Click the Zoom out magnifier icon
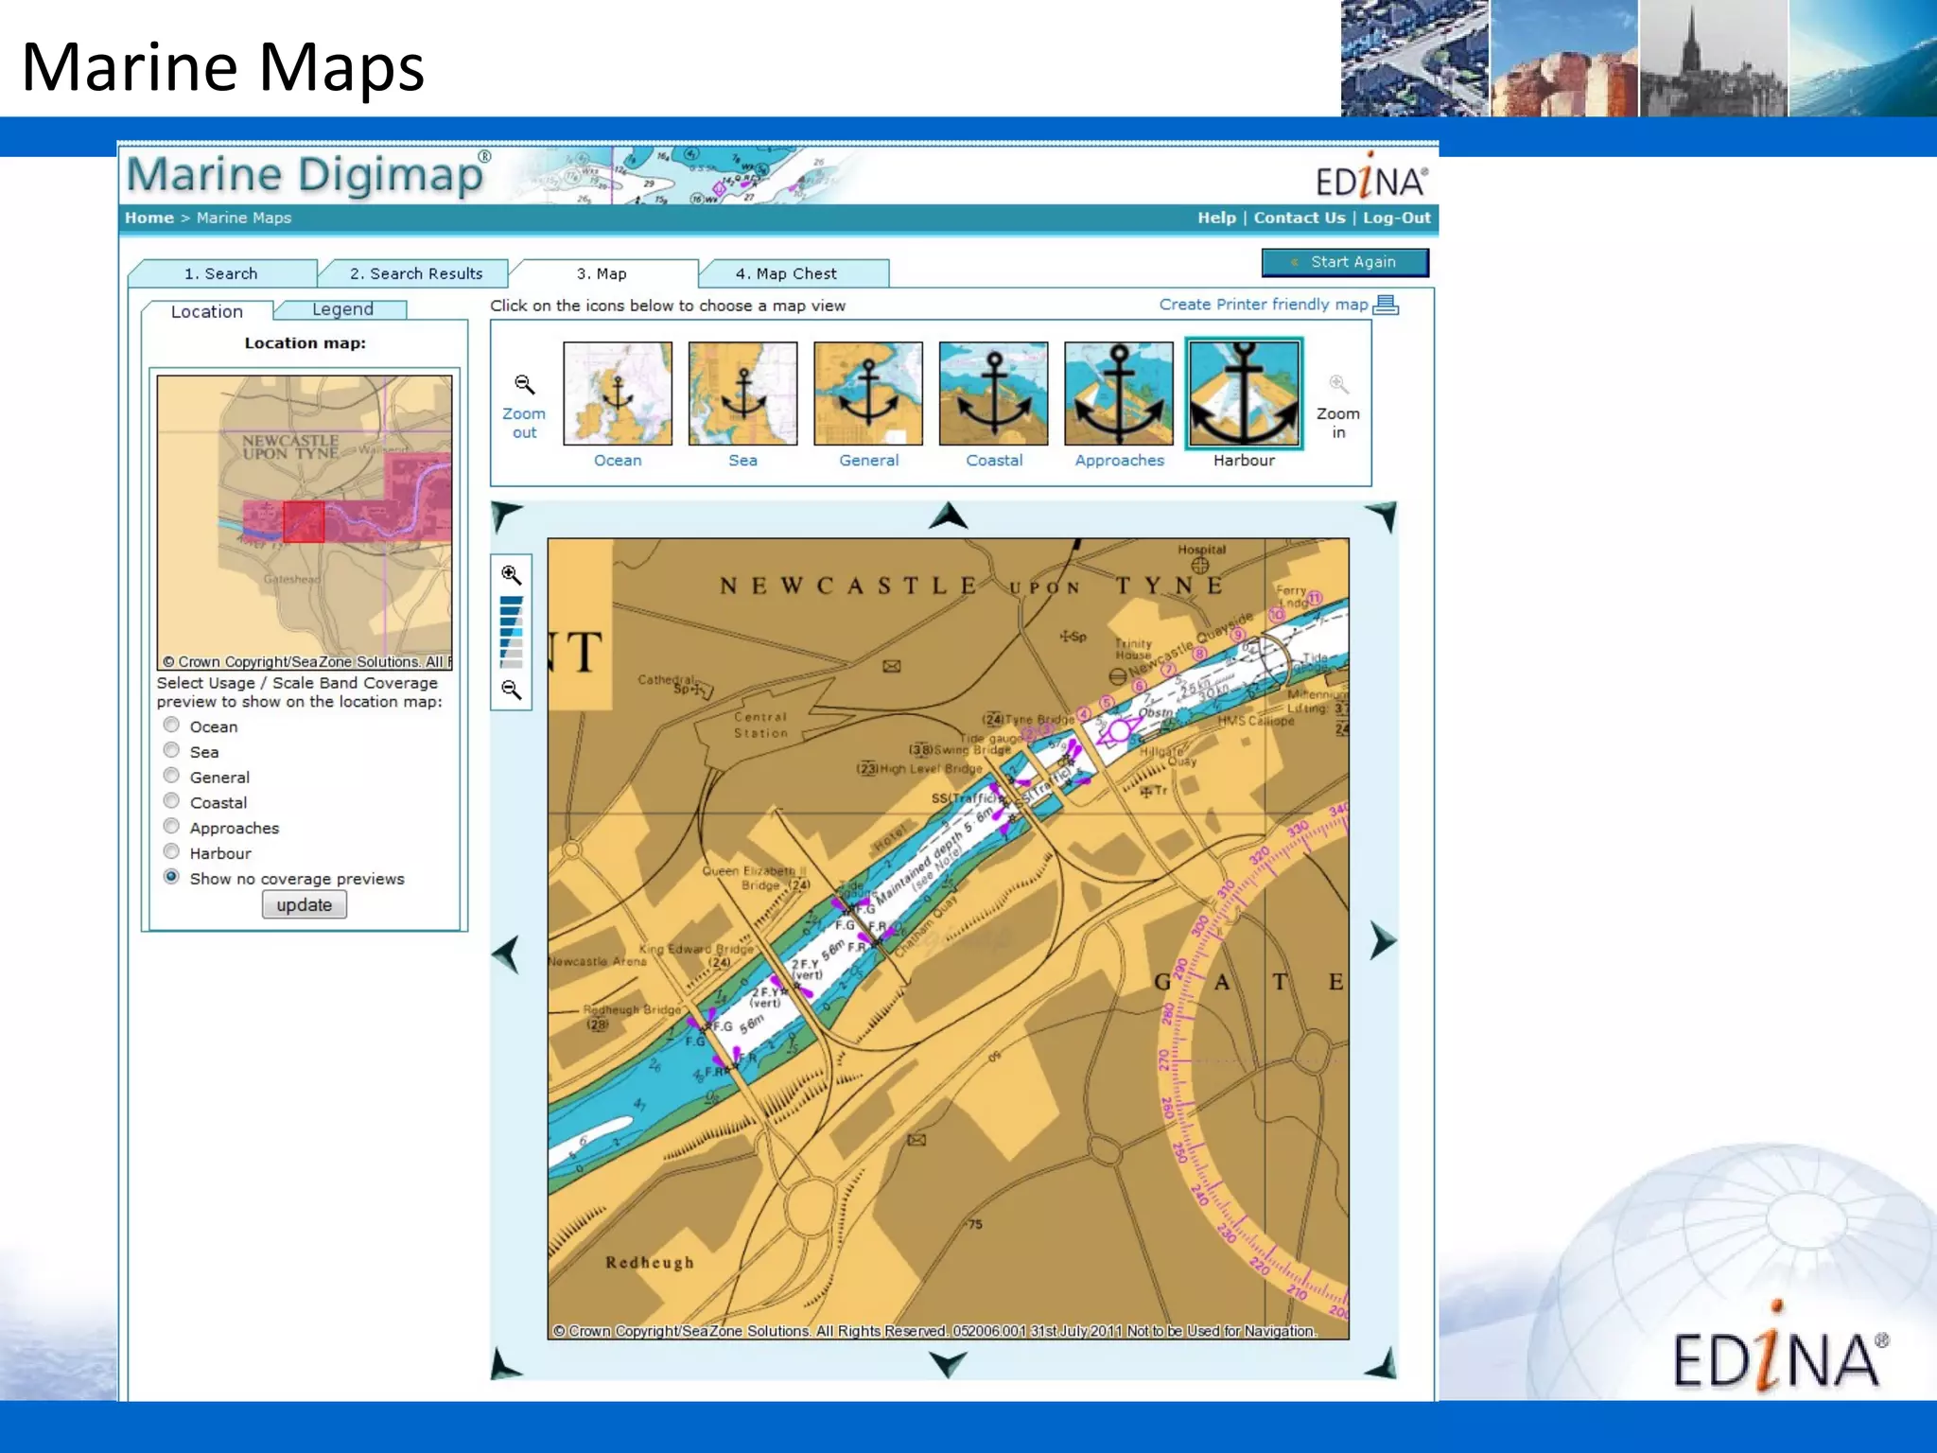Viewport: 1937px width, 1453px height. point(524,384)
